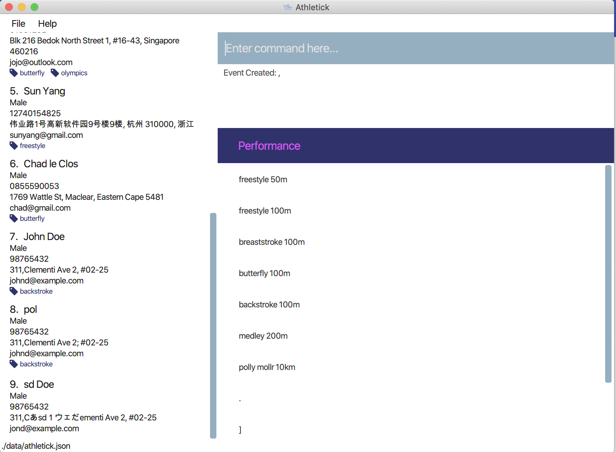Click the backstroke tag icon under pol
Screen dimensions: 616x452
click(x=13, y=364)
